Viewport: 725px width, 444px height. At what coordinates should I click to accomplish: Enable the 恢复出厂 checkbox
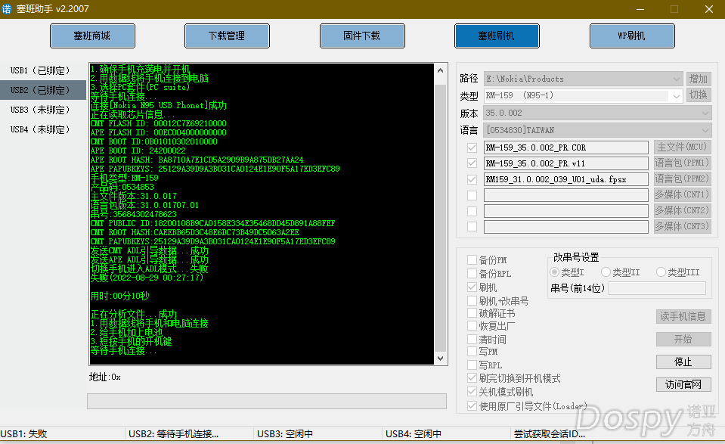coord(472,326)
